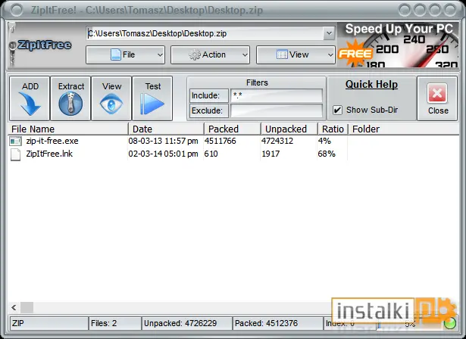Screen dimensions: 466x339
Task: Click the archive path text field
Action: 205,33
